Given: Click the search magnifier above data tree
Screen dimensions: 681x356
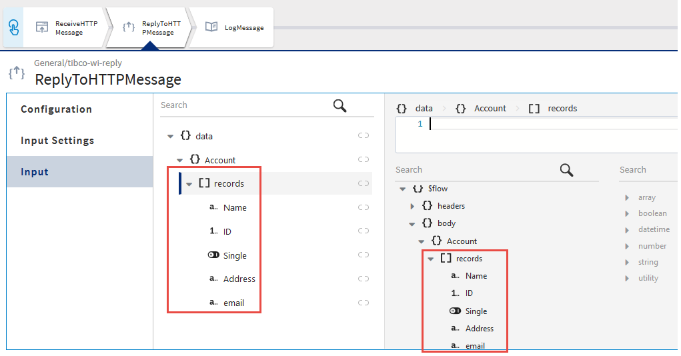Looking at the screenshot, I should coord(339,105).
